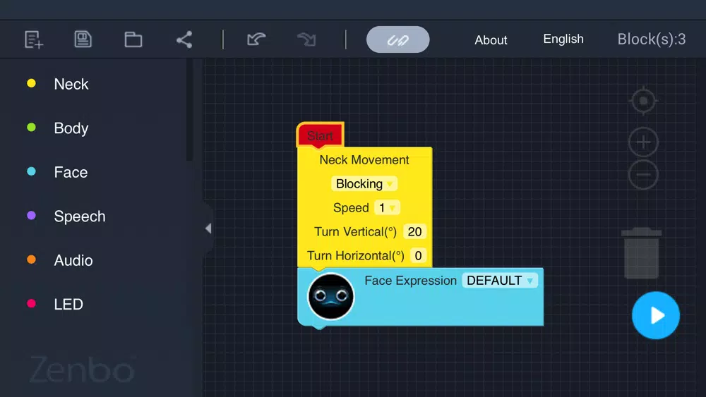Open the LED block category
Screen dimensions: 706x397
pos(68,305)
